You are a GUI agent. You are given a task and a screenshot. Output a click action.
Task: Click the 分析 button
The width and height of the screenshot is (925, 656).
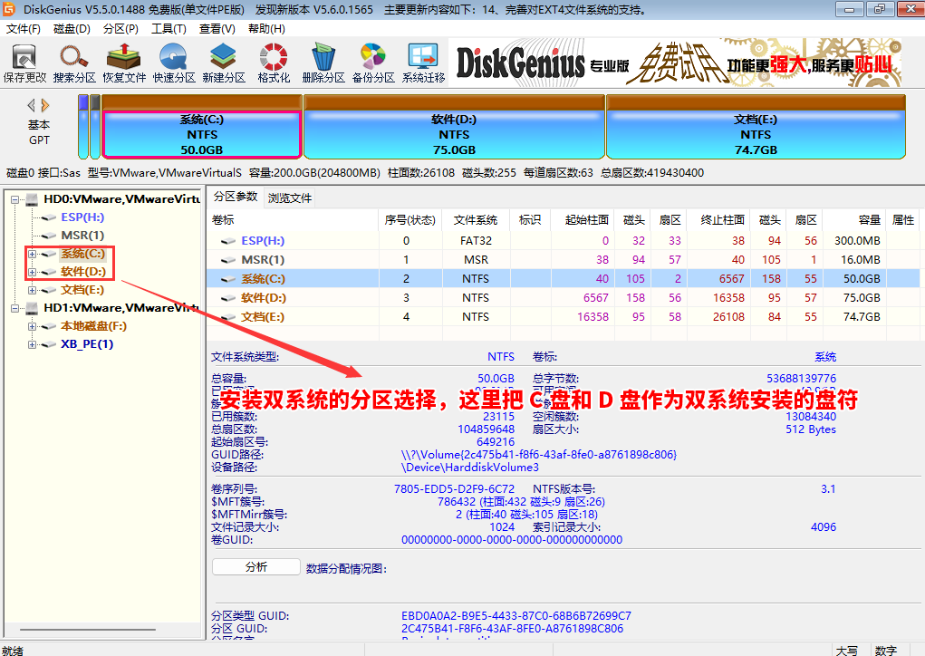point(256,567)
